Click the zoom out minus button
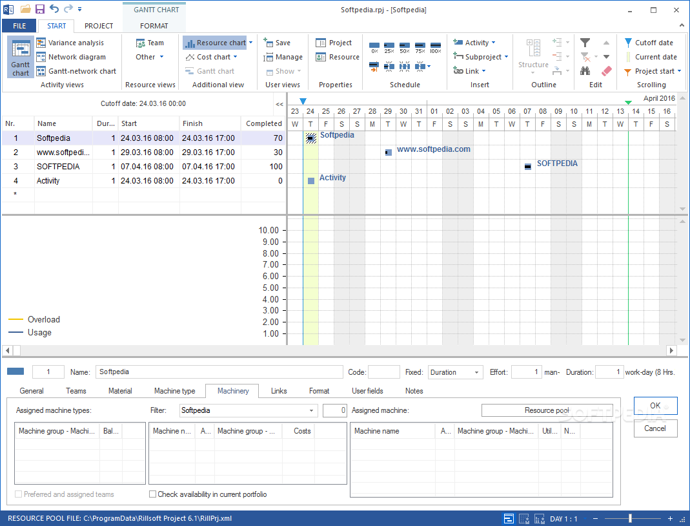 pos(595,518)
